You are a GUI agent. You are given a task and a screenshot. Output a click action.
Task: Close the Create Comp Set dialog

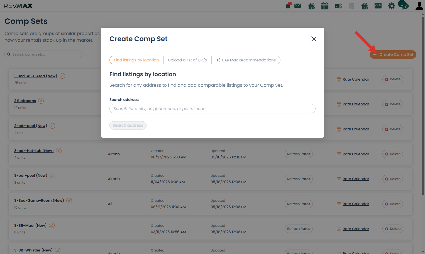coord(314,39)
